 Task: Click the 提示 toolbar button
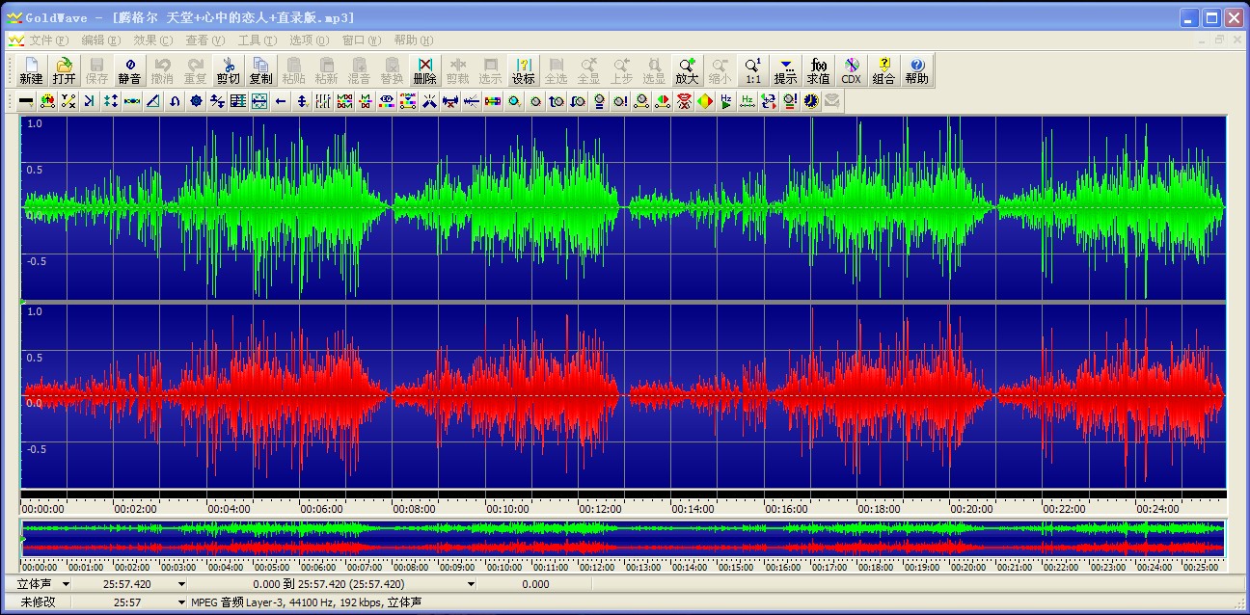pyautogui.click(x=785, y=70)
